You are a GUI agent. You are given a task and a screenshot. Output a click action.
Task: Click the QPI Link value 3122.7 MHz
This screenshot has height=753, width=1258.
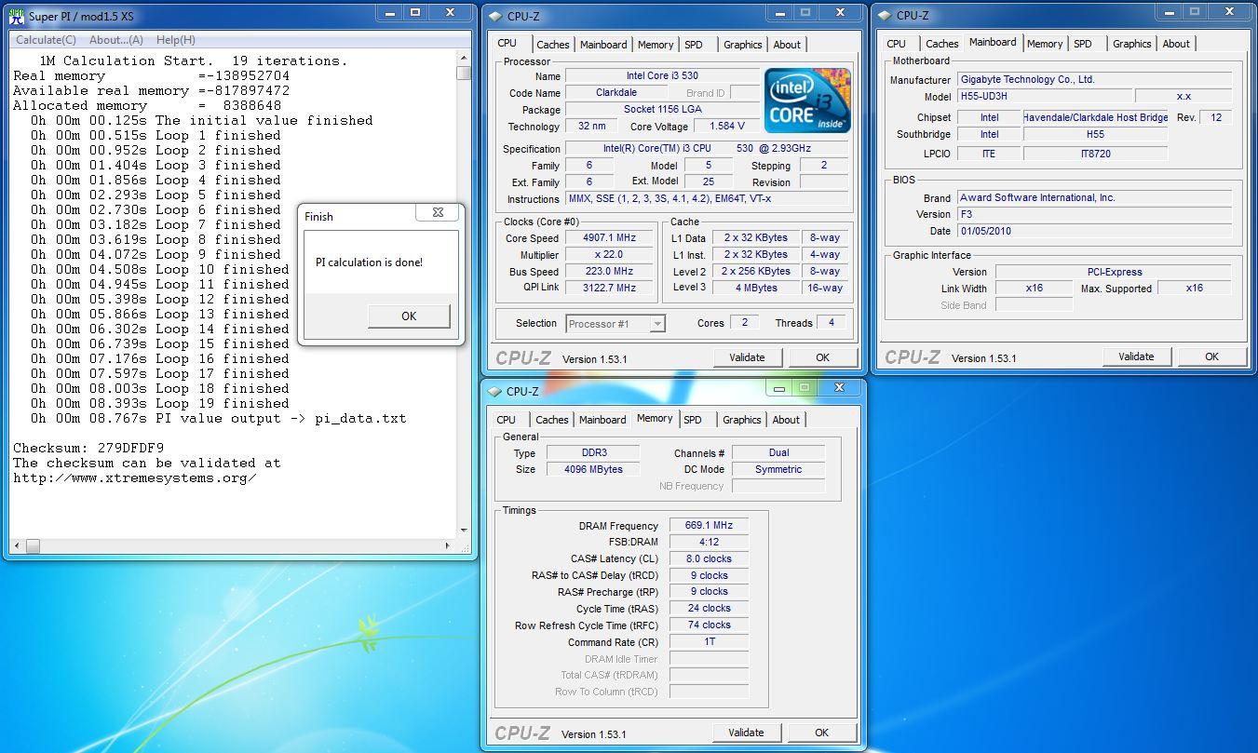tap(609, 288)
